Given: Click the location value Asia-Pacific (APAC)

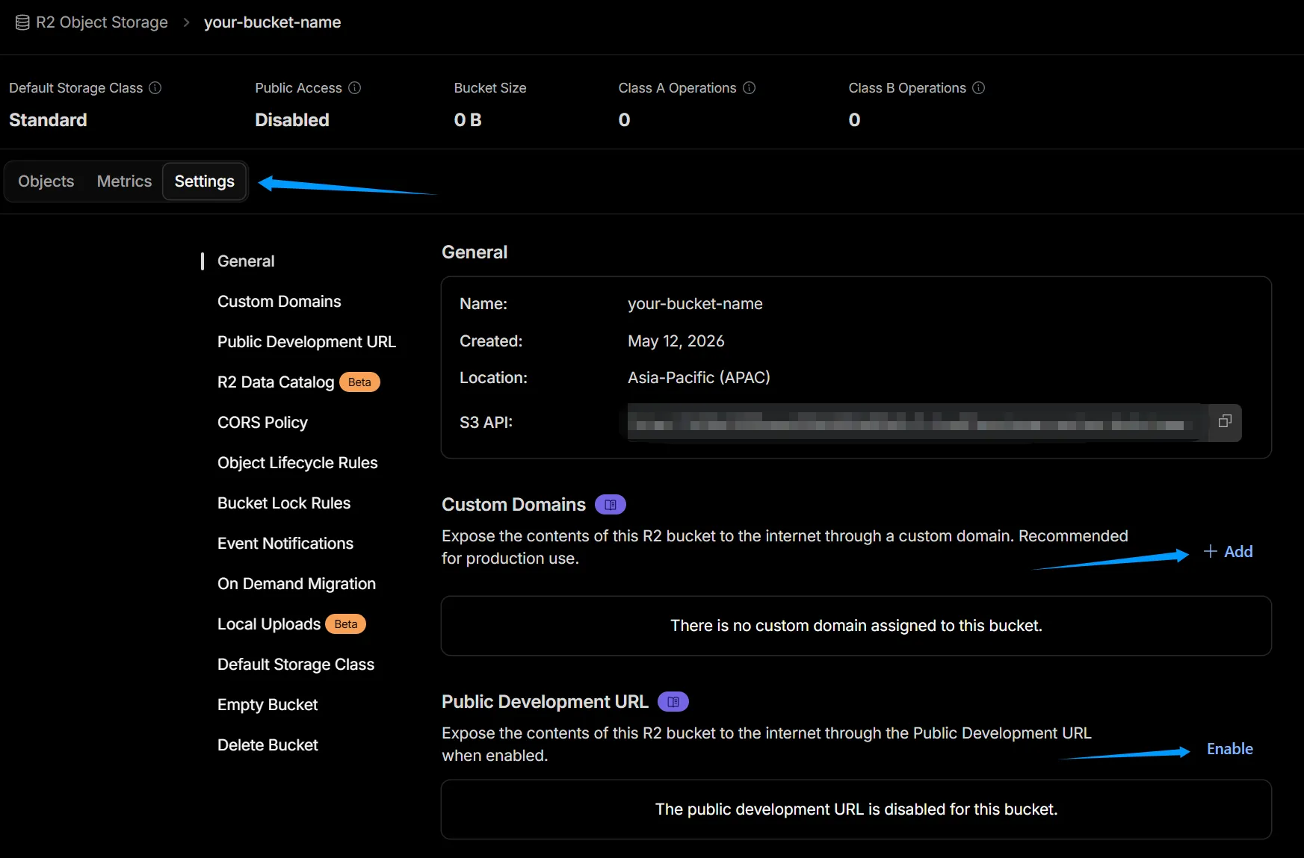Looking at the screenshot, I should [699, 378].
